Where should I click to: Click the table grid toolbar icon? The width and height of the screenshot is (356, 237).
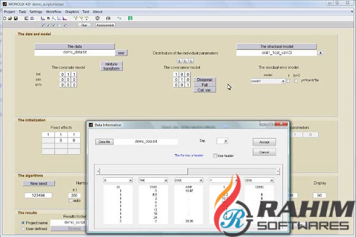pos(109,18)
